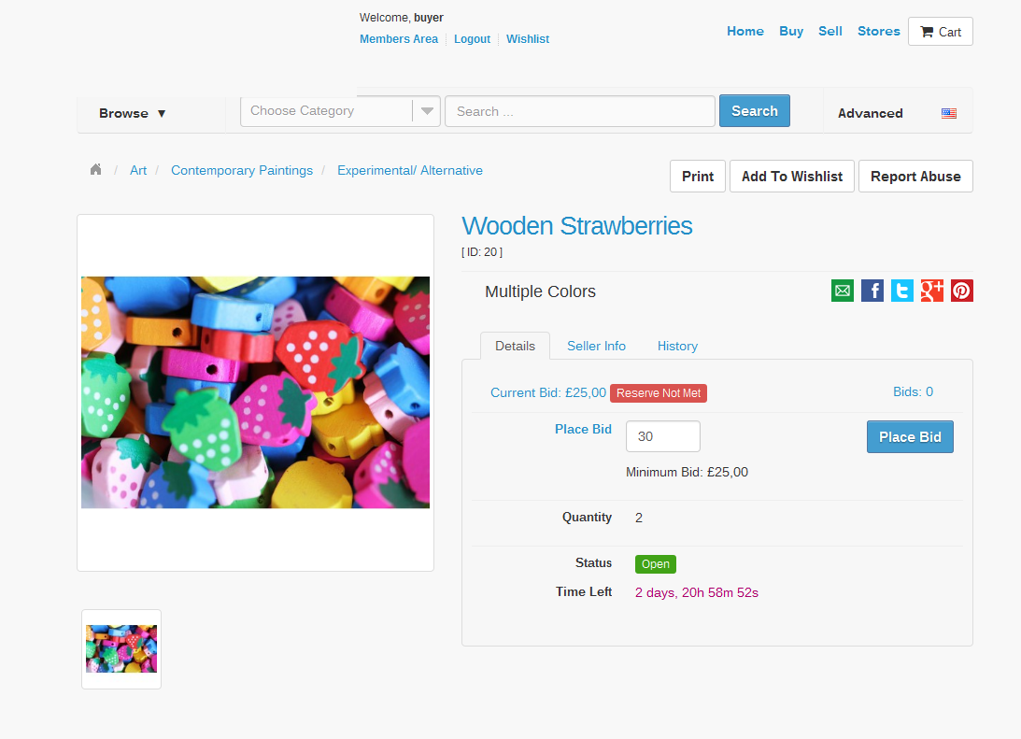Share listing via the email icon
Viewport: 1021px width, 739px height.
coord(842,291)
